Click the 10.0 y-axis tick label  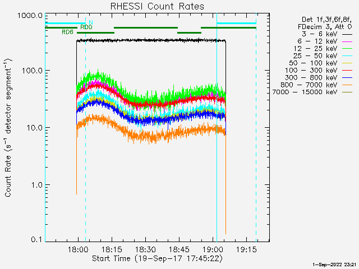click(x=34, y=128)
